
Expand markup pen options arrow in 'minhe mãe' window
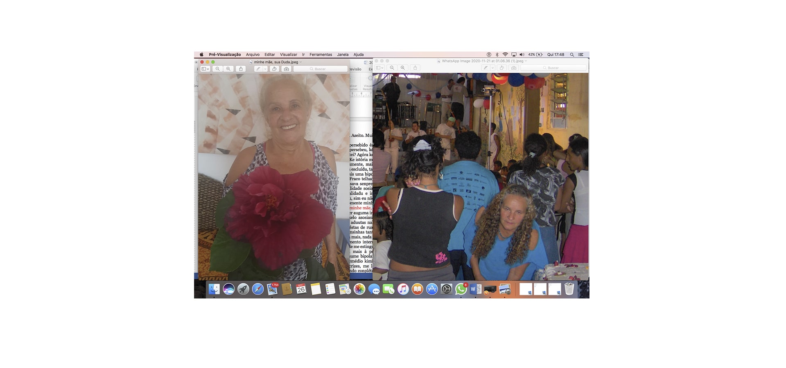[x=265, y=69]
